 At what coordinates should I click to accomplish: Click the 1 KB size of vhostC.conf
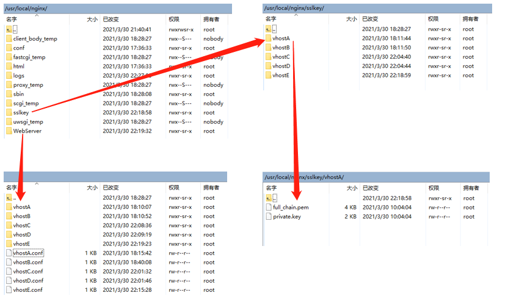point(91,272)
